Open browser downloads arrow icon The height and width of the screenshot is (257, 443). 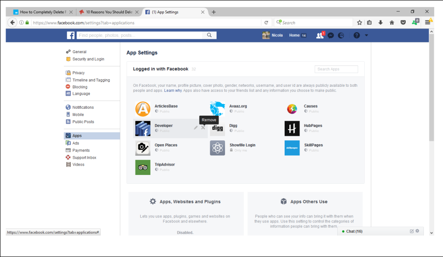[x=381, y=23]
